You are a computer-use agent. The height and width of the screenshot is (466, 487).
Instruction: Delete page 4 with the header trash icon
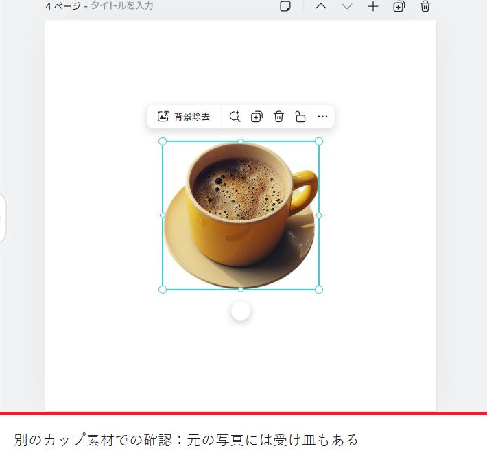tap(425, 6)
